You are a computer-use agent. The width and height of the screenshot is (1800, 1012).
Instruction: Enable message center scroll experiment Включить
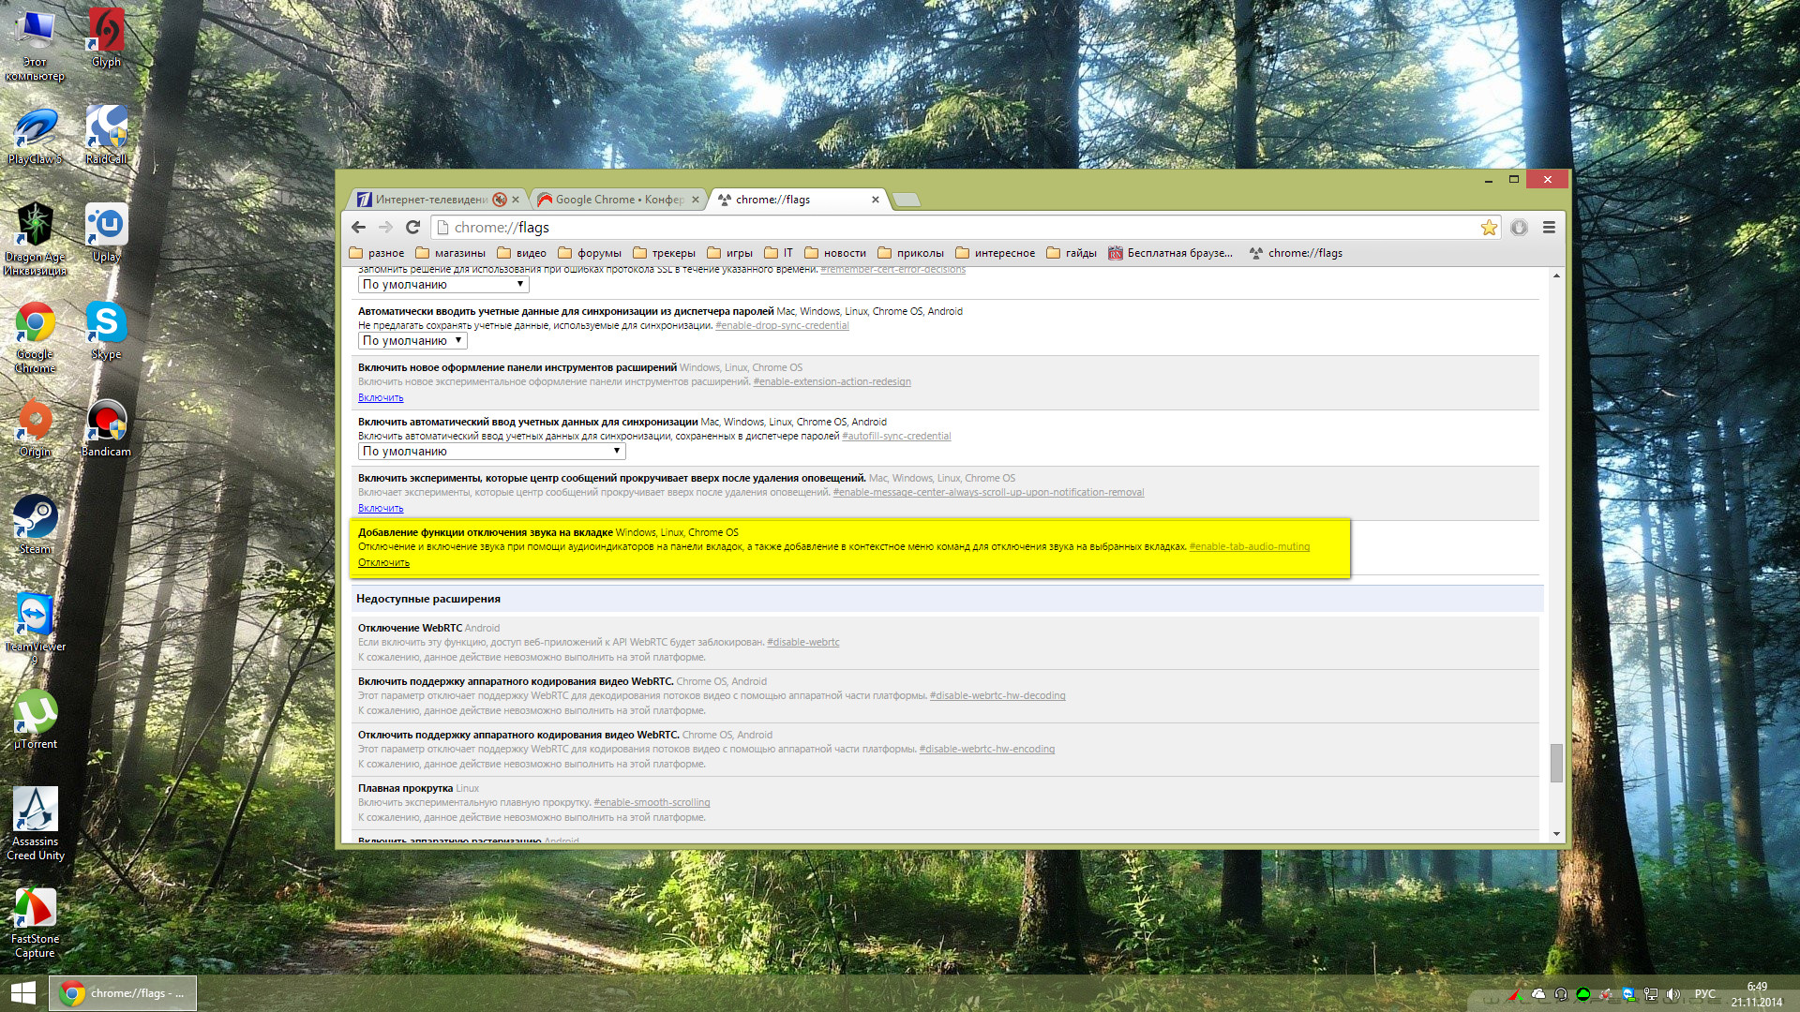click(x=381, y=509)
